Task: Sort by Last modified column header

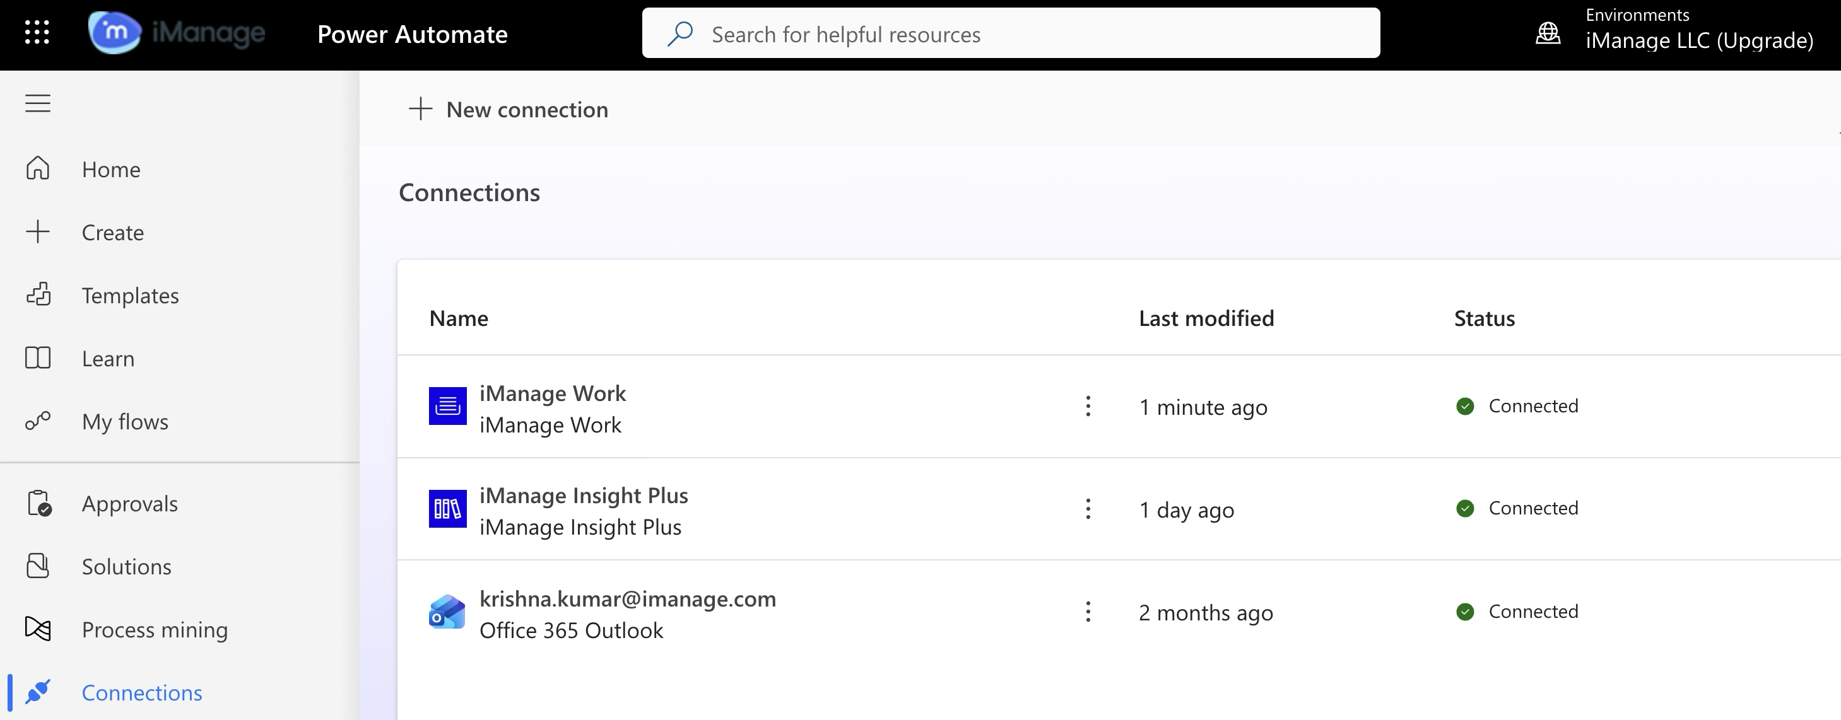Action: (x=1206, y=318)
